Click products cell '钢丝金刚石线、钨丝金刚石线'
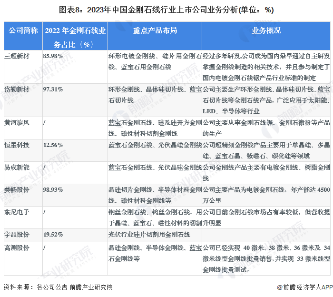The height and width of the screenshot is (297, 333). click(155, 218)
